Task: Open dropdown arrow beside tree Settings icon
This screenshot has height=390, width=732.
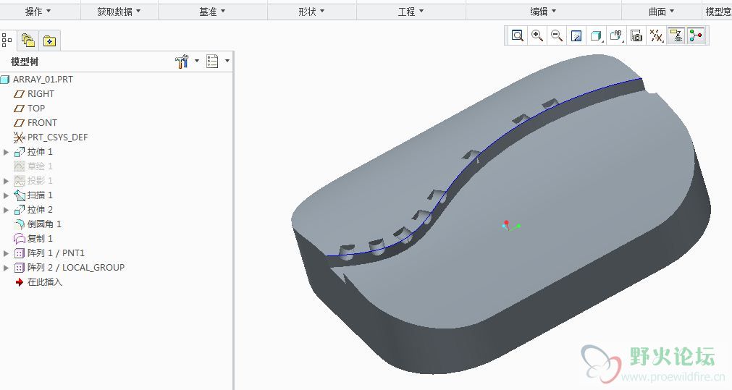Action: (196, 61)
